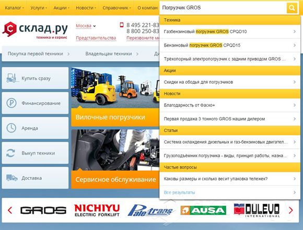Click the Склад.ру logo
The width and height of the screenshot is (303, 230).
pyautogui.click(x=35, y=30)
